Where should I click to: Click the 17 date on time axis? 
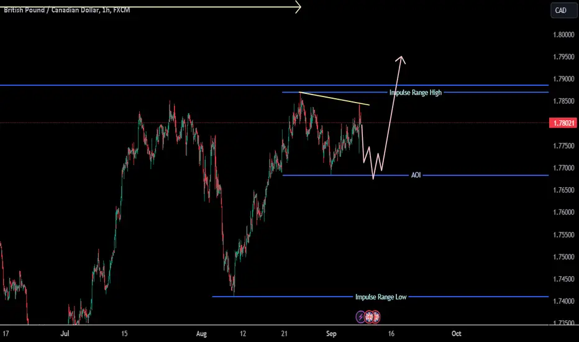6,333
